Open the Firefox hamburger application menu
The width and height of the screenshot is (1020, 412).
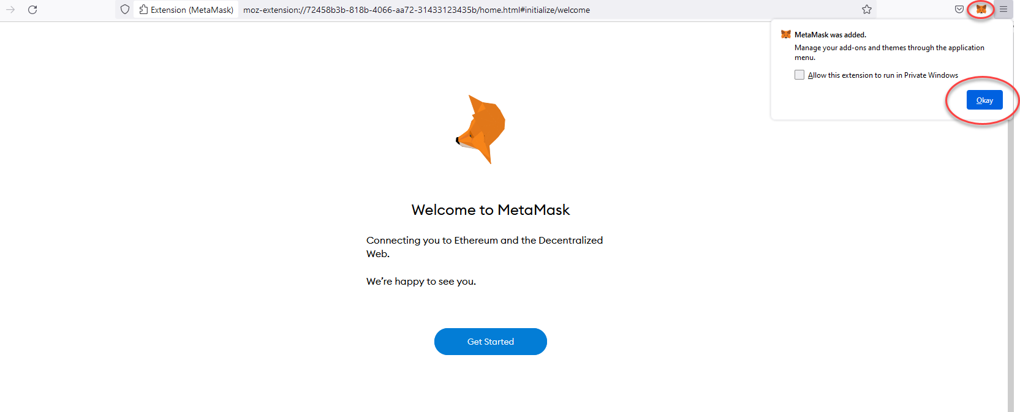(x=1003, y=9)
